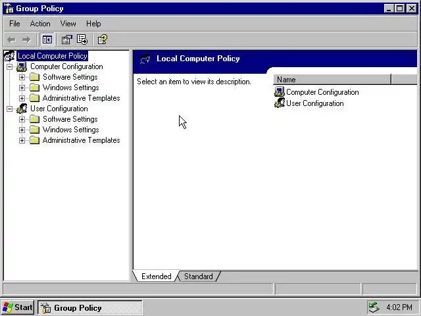
Task: Expand Windows Settings under User Configuration
Action: pos(22,130)
